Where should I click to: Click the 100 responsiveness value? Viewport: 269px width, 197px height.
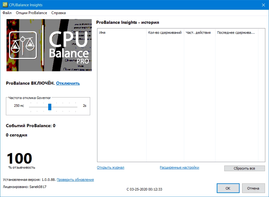pyautogui.click(x=19, y=158)
